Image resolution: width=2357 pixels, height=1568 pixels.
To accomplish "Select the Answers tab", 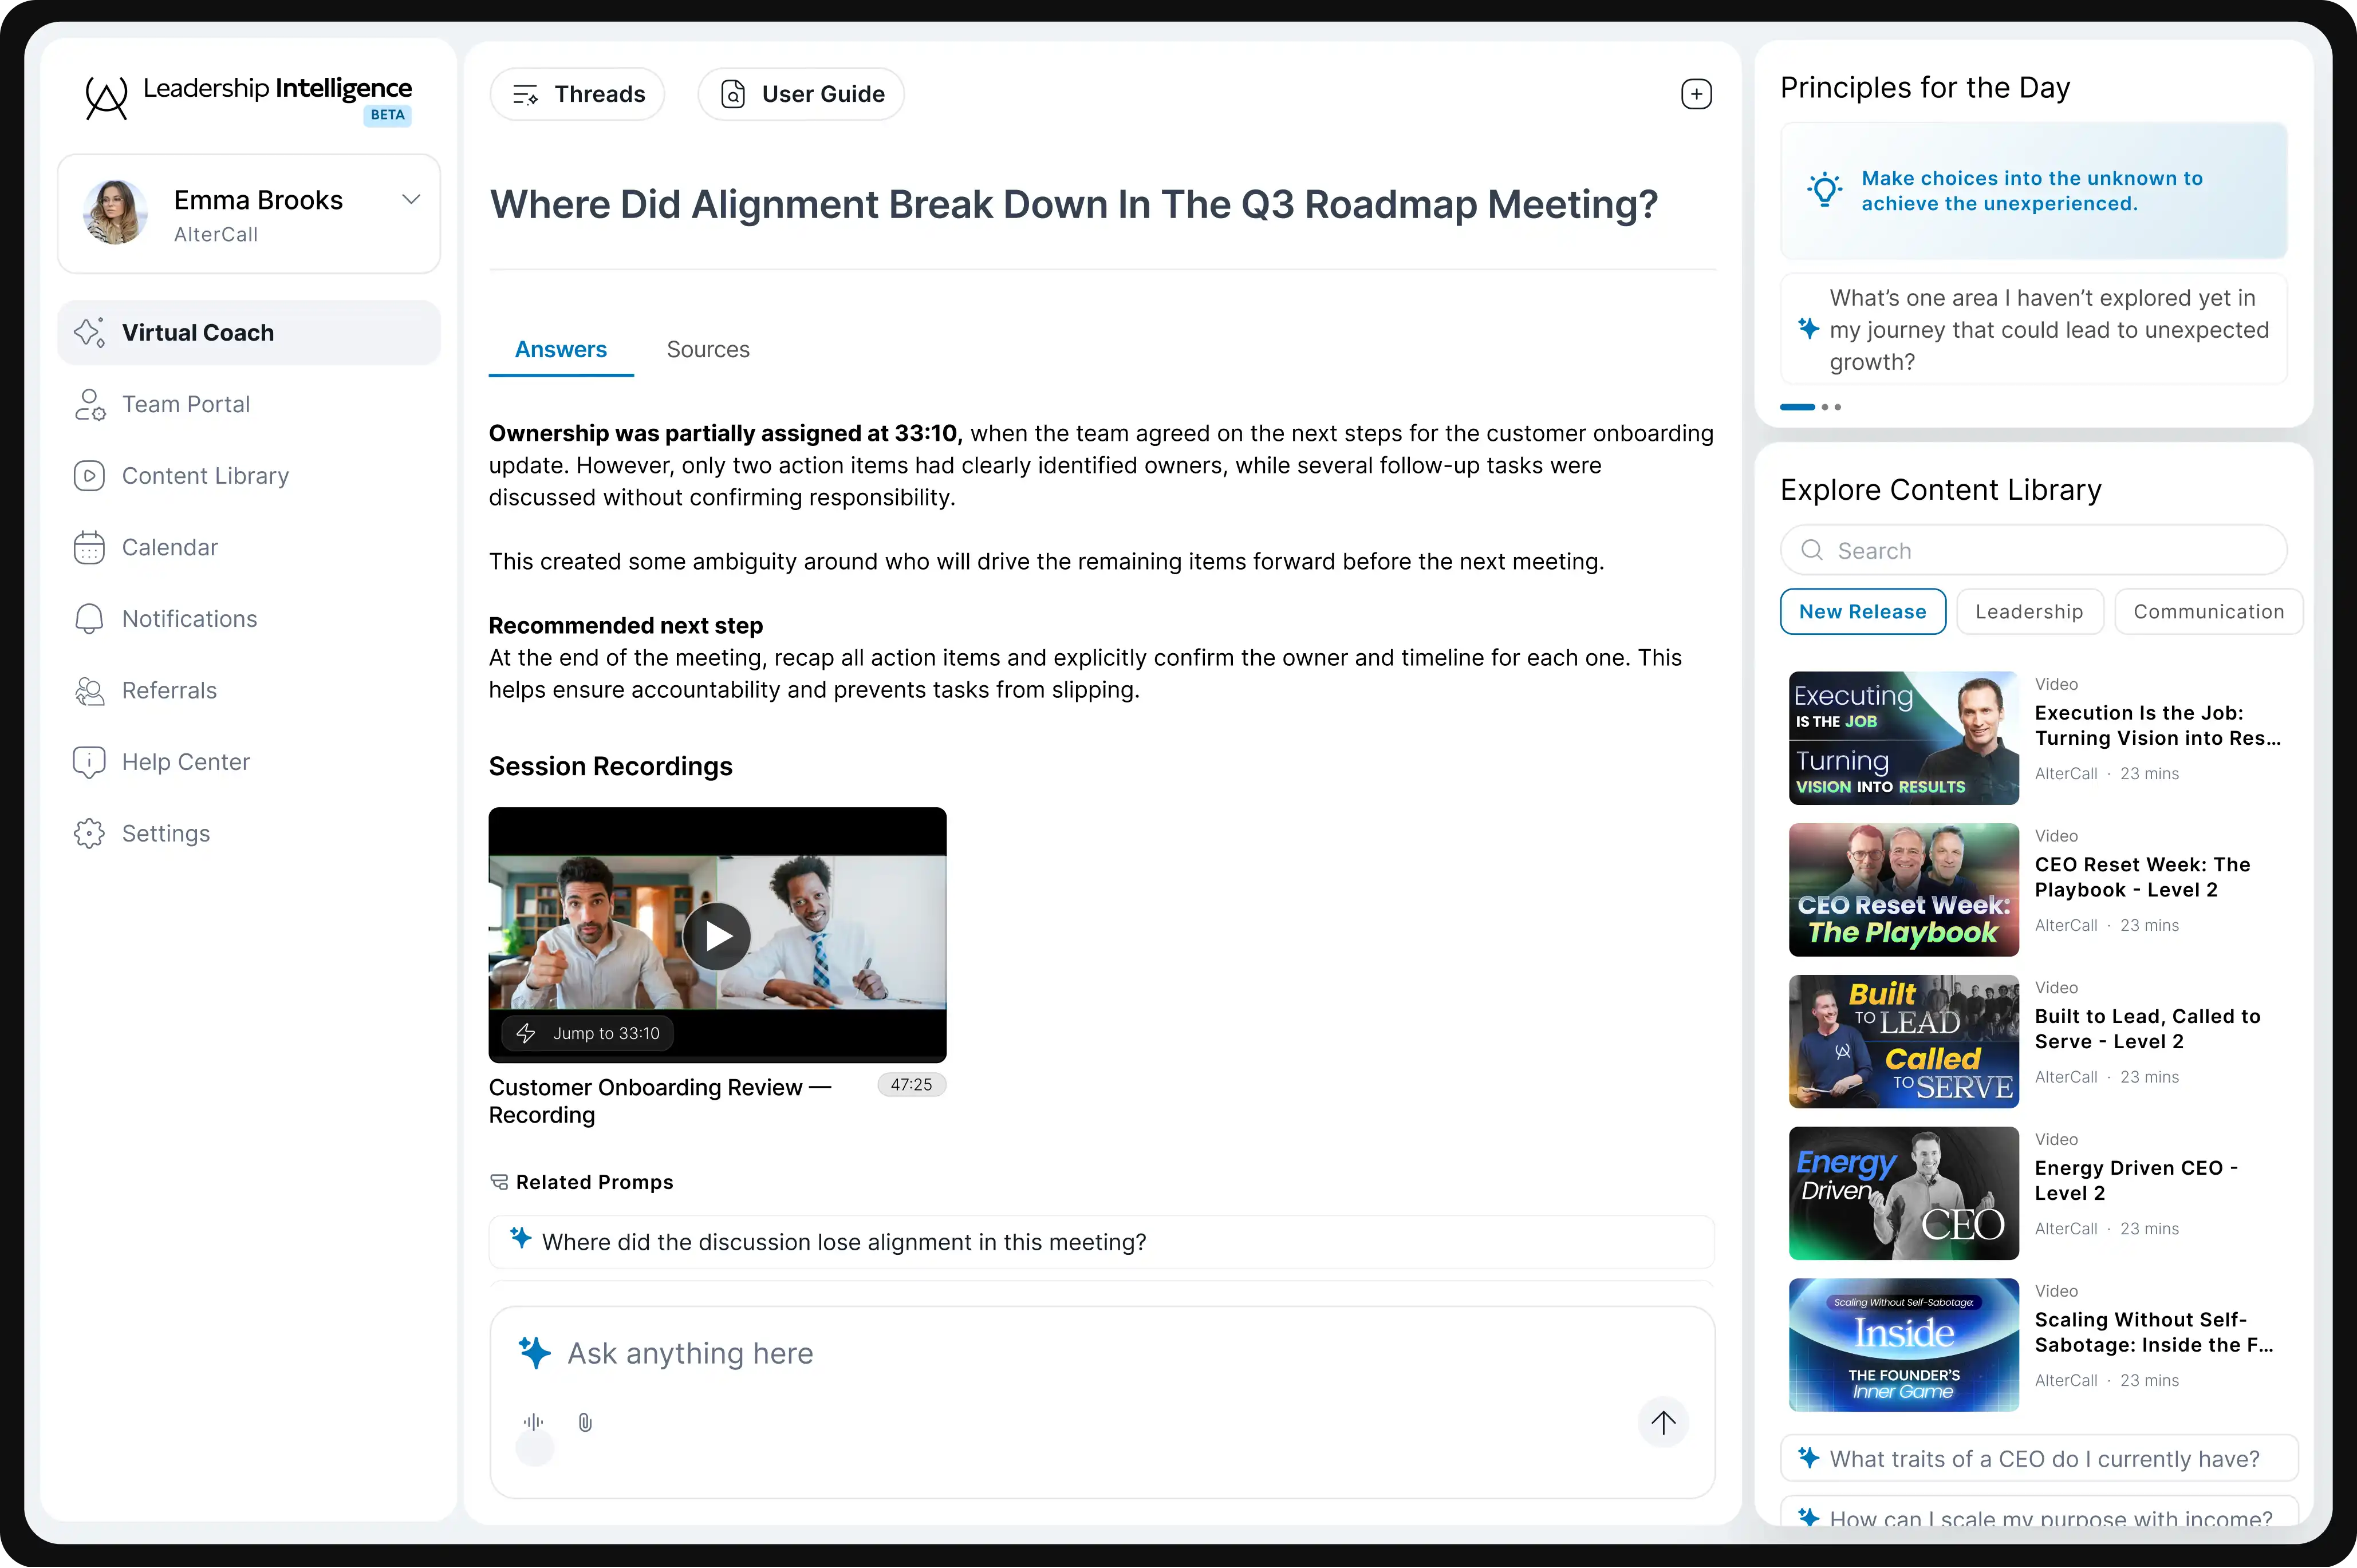I will [560, 350].
